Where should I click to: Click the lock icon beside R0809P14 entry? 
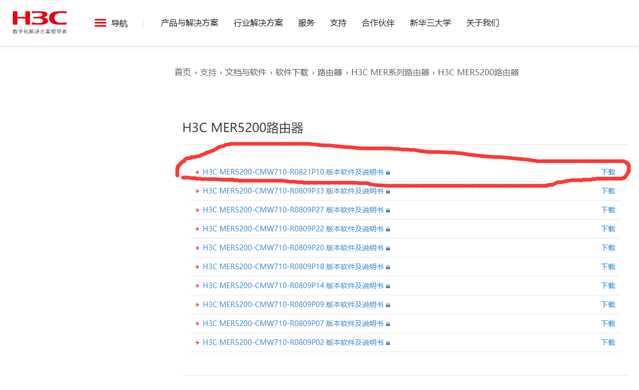point(388,286)
